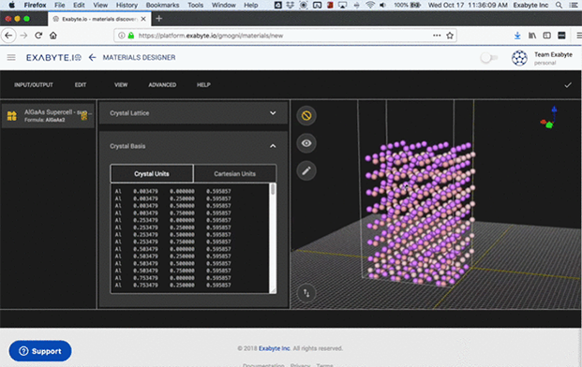Click the Exabyte.io logo

[x=53, y=57]
